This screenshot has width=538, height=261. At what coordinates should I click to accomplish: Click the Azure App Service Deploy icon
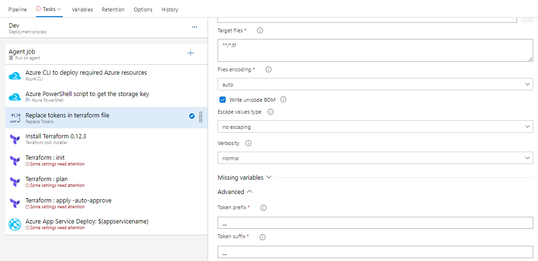(15, 224)
